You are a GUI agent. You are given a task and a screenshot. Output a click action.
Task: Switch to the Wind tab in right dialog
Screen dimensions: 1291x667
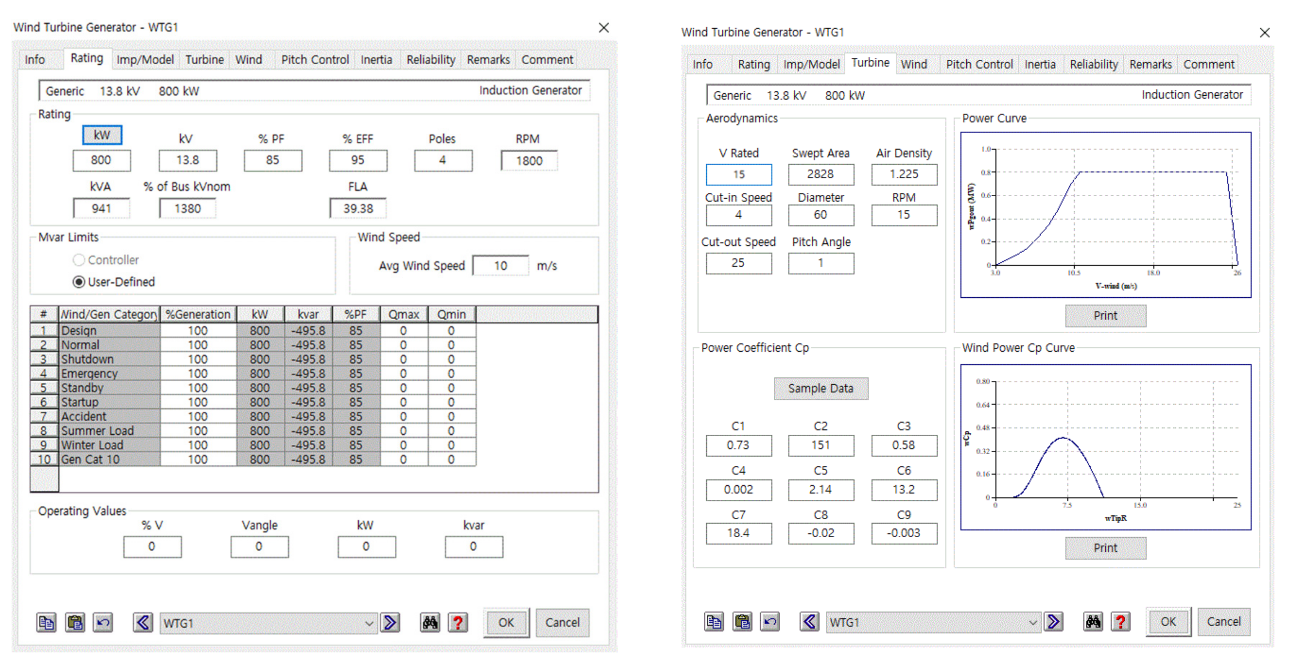coord(914,64)
